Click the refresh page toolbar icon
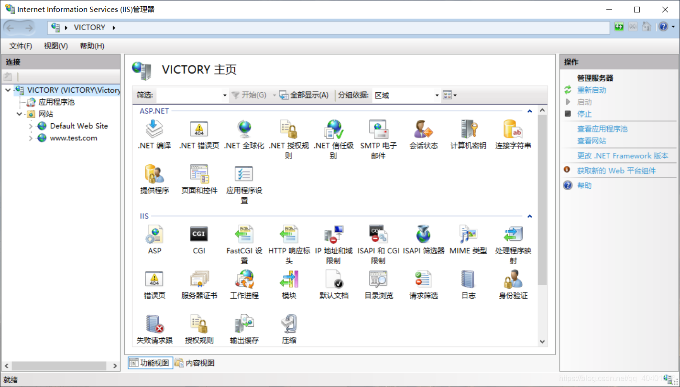 tap(619, 27)
